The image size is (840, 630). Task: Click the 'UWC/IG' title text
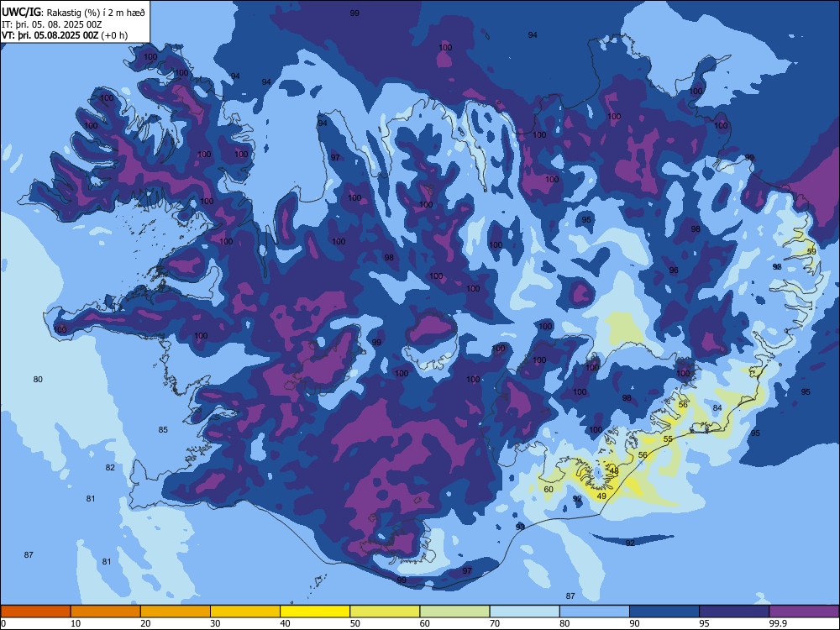(x=22, y=11)
